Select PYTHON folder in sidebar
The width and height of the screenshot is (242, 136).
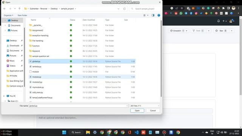coord(13,76)
